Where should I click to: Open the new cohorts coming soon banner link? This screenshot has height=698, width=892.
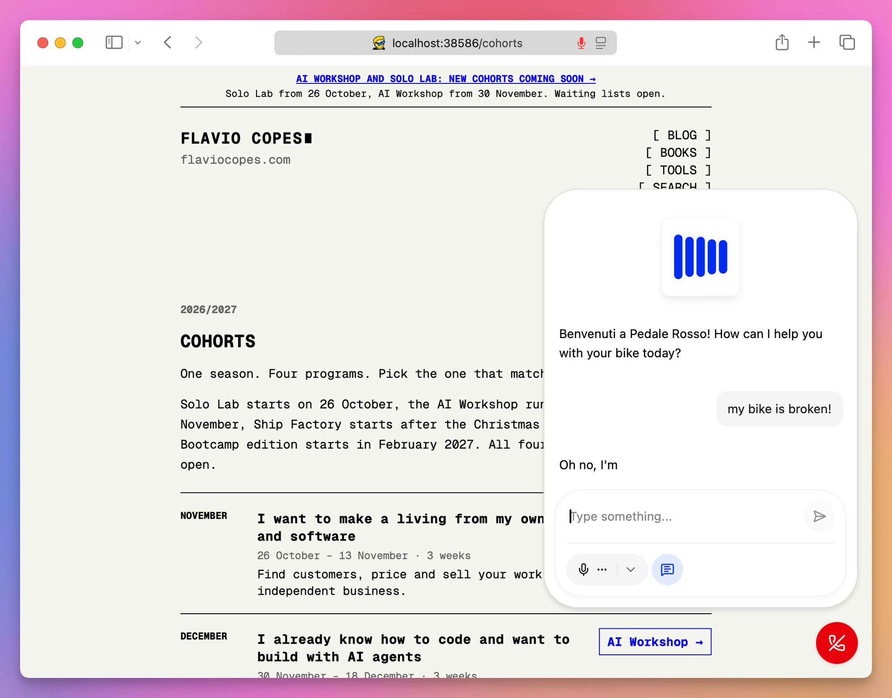[x=446, y=79]
